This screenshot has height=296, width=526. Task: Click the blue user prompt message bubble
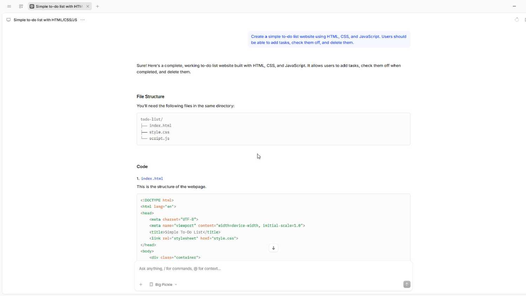coord(329,40)
